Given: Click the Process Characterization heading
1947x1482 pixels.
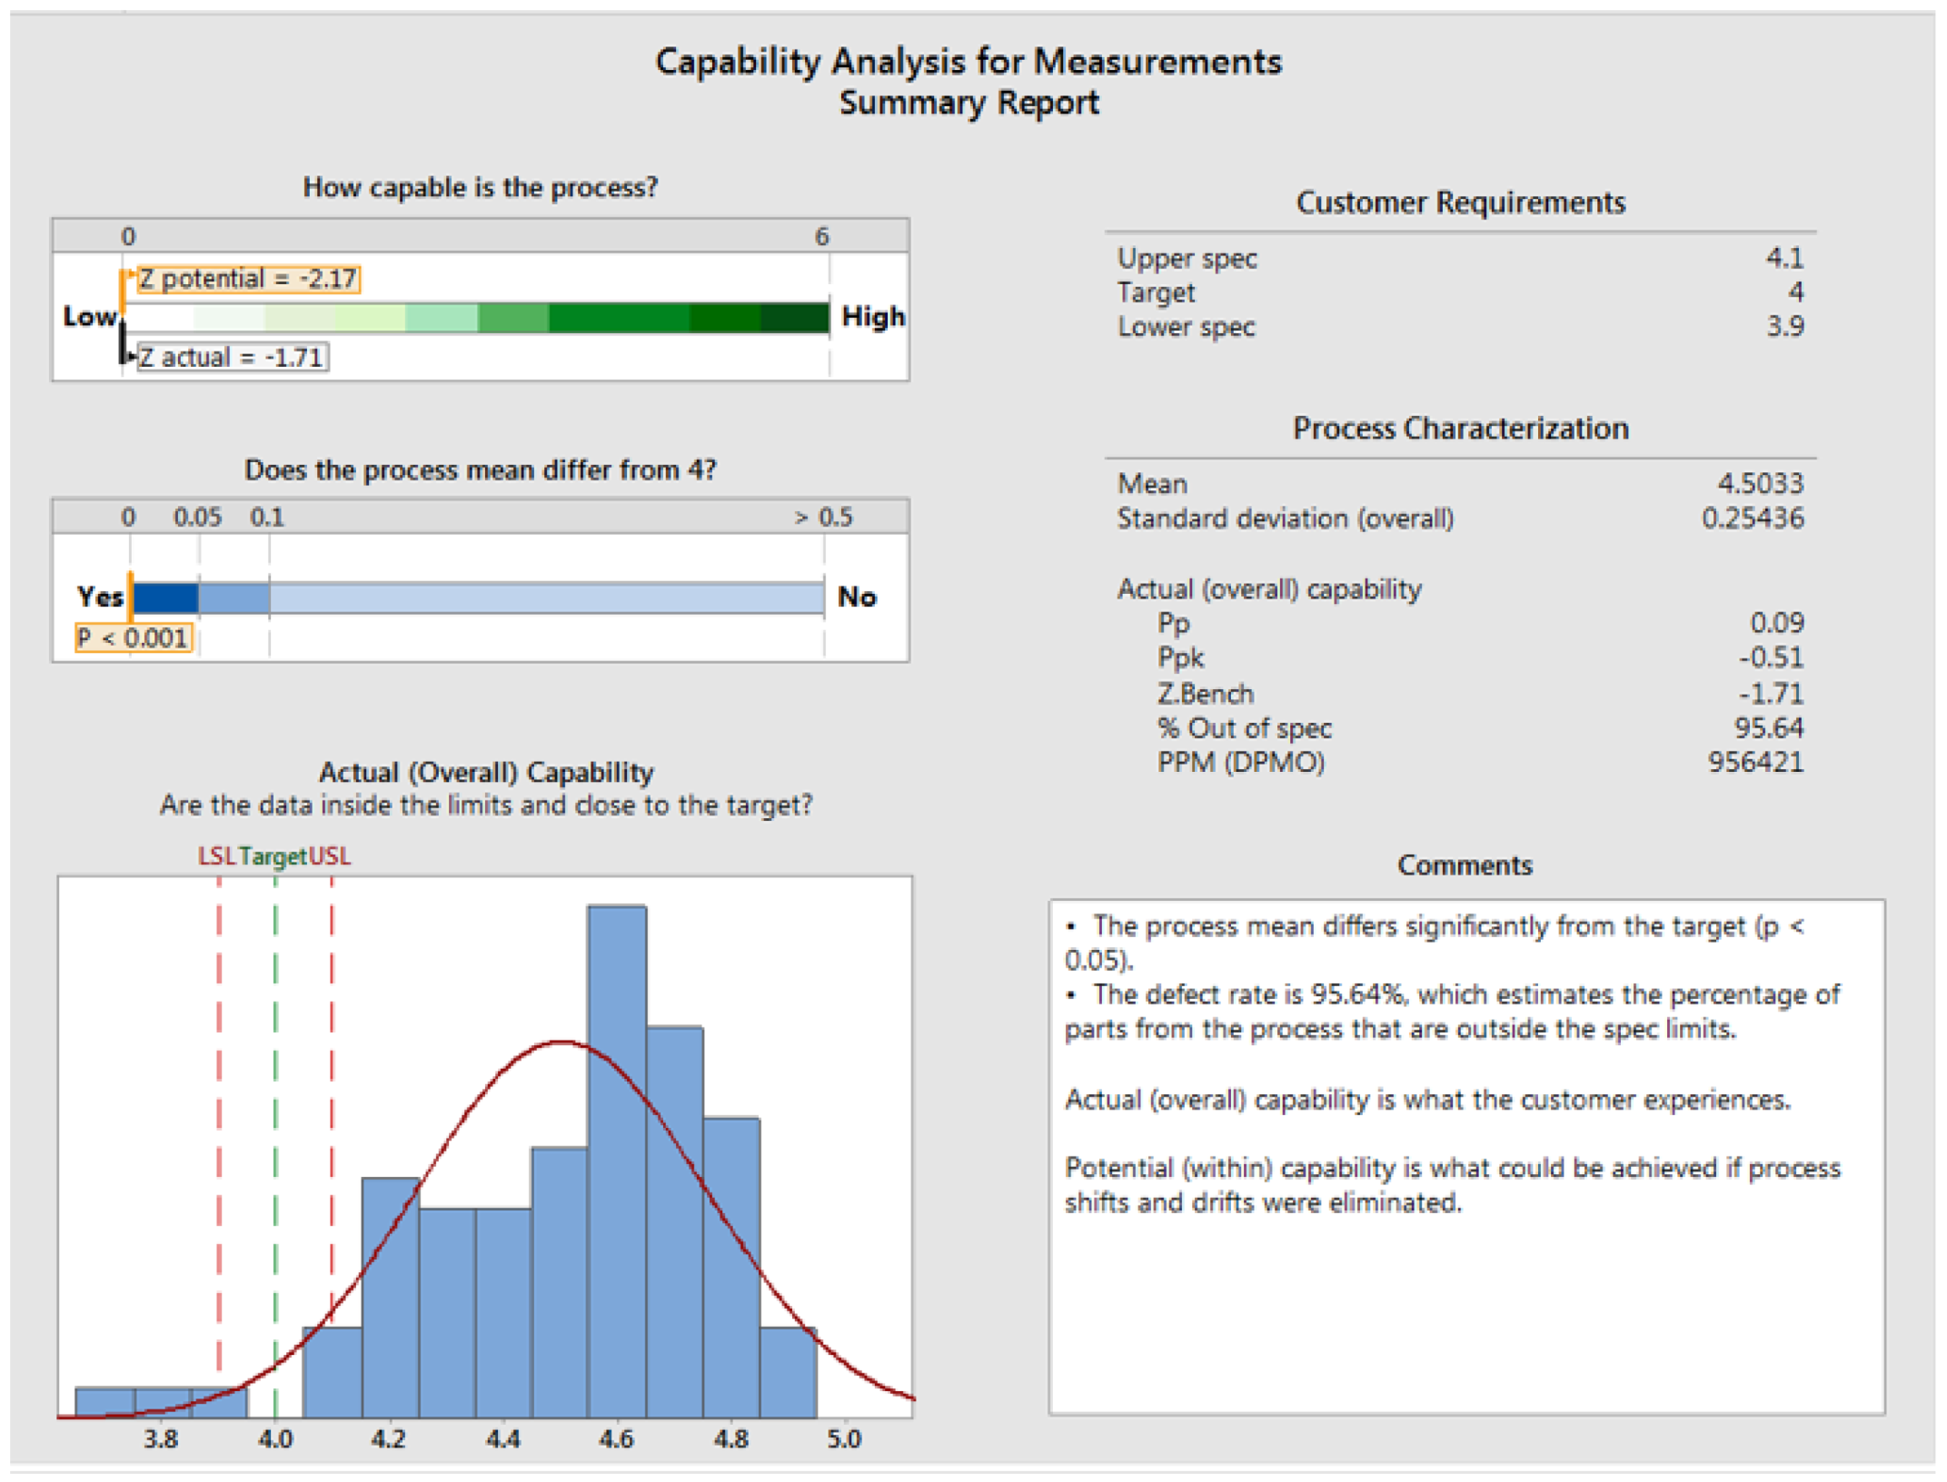Looking at the screenshot, I should pyautogui.click(x=1459, y=428).
